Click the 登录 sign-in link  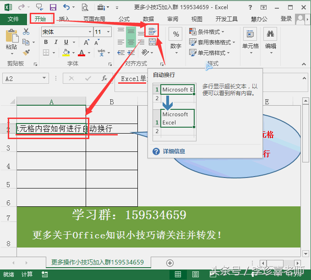click(x=286, y=19)
